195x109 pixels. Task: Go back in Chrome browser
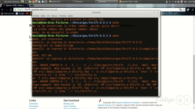pyautogui.click(x=2, y=9)
